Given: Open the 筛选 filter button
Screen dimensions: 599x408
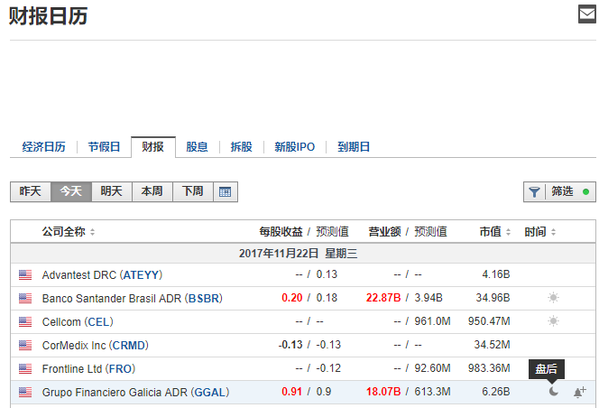Looking at the screenshot, I should [559, 191].
